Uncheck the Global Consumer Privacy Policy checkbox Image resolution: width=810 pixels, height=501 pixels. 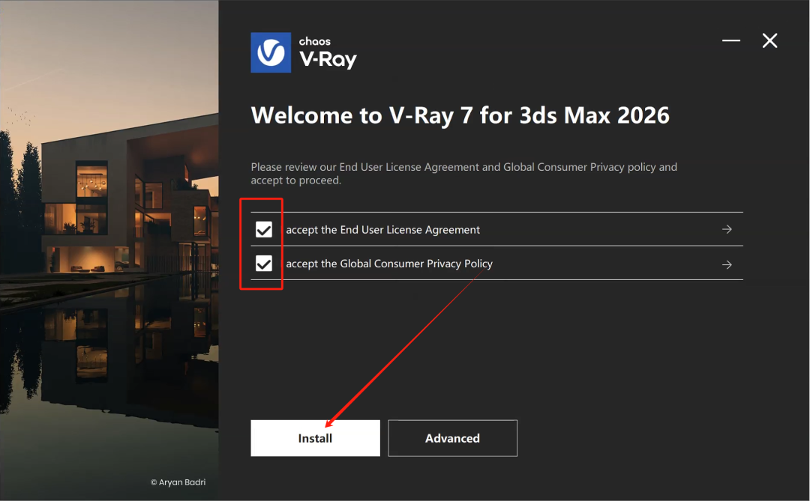pyautogui.click(x=264, y=264)
